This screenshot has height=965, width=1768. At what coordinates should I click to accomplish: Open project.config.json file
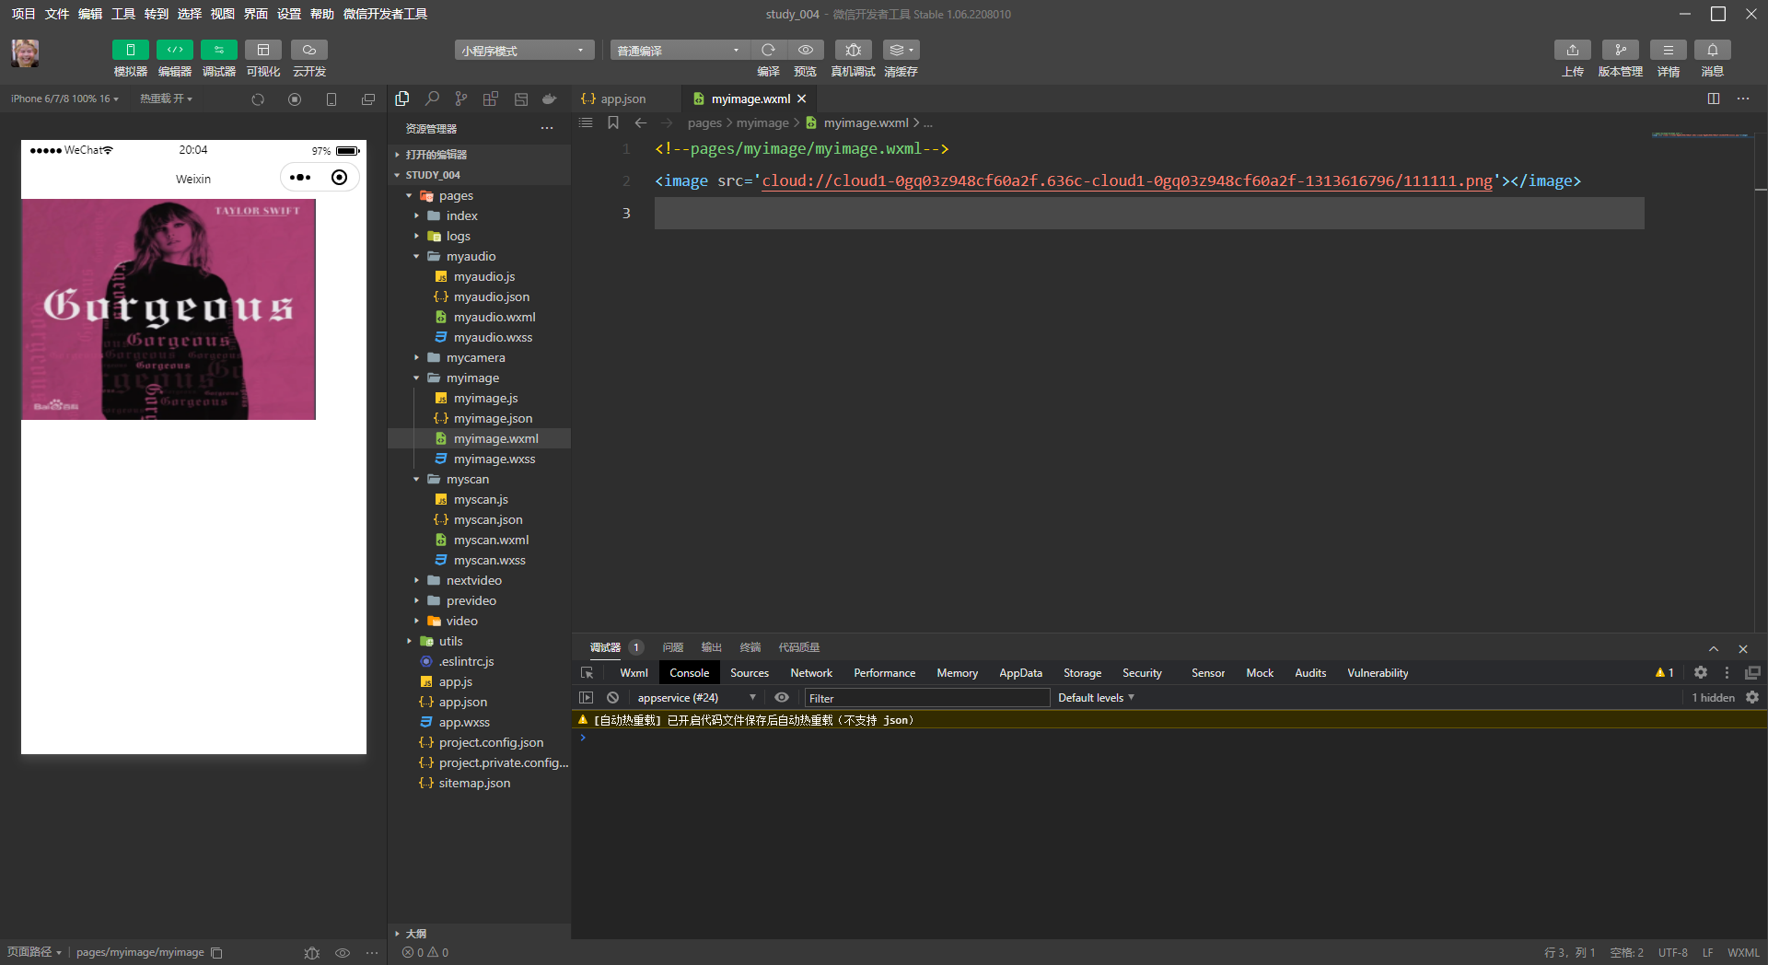(x=491, y=742)
